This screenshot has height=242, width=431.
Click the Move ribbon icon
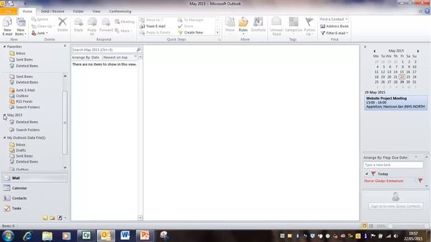230,26
